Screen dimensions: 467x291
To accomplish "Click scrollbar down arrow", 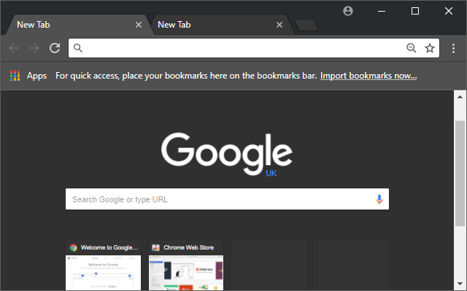I will pyautogui.click(x=460, y=284).
